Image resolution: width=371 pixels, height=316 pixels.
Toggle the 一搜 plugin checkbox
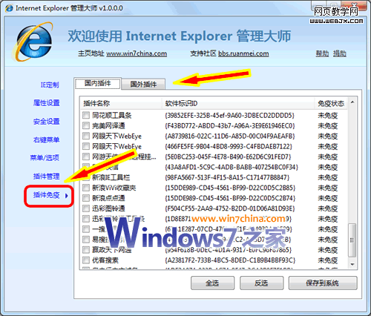pos(86,229)
